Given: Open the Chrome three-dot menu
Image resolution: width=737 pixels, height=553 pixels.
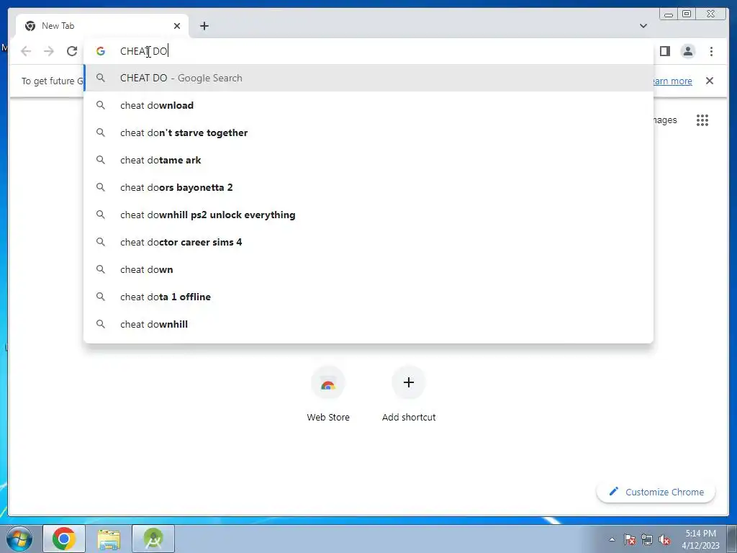Looking at the screenshot, I should pyautogui.click(x=711, y=51).
